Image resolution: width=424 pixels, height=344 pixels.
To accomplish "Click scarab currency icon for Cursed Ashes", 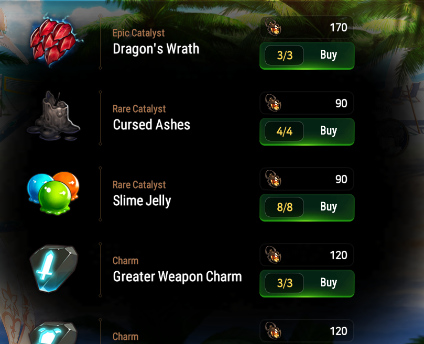I will click(273, 103).
